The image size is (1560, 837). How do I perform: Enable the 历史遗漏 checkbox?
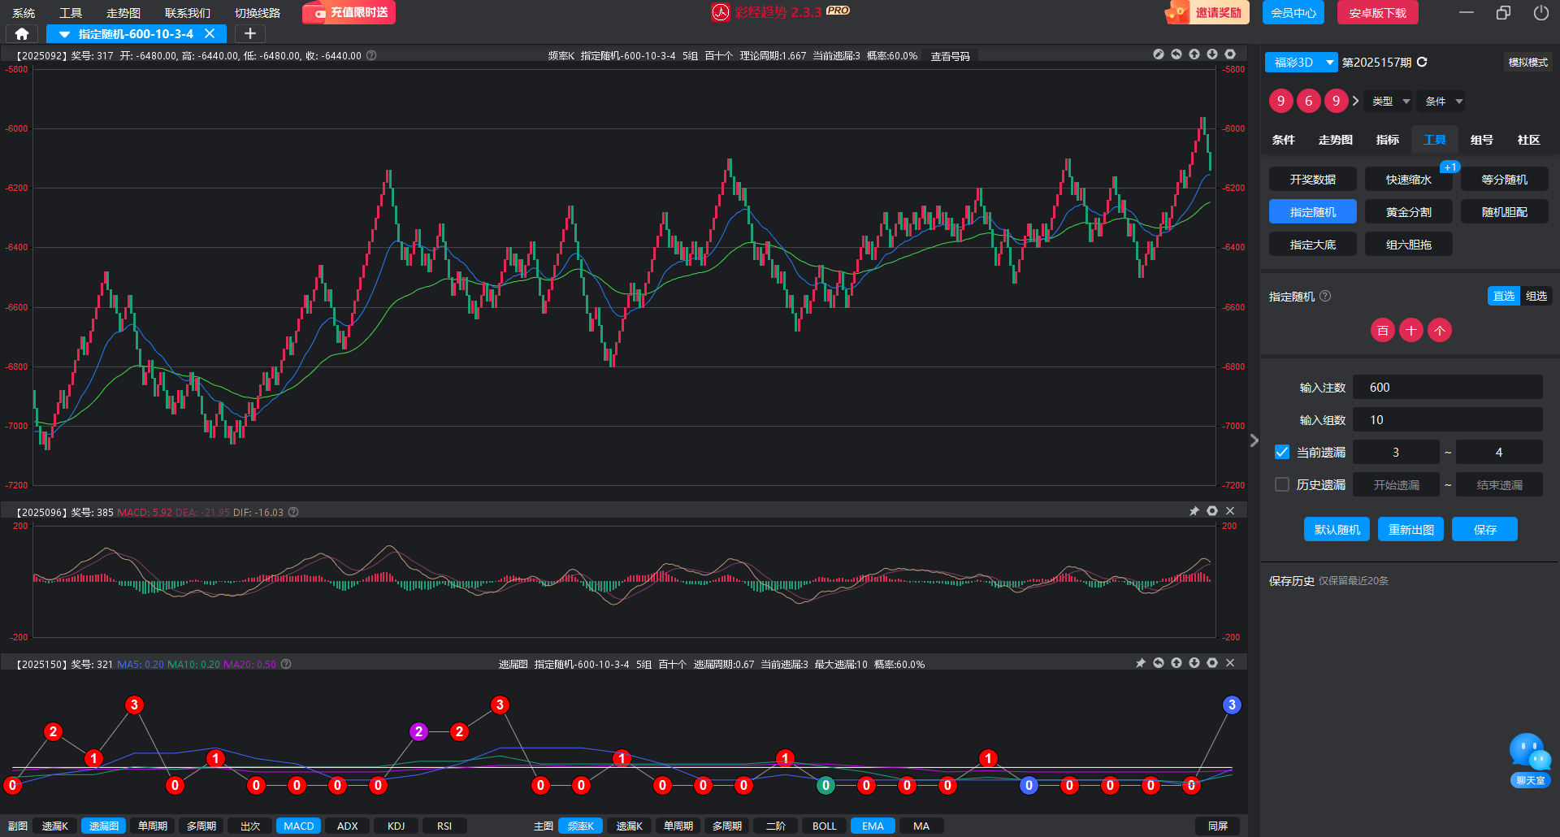[1282, 484]
